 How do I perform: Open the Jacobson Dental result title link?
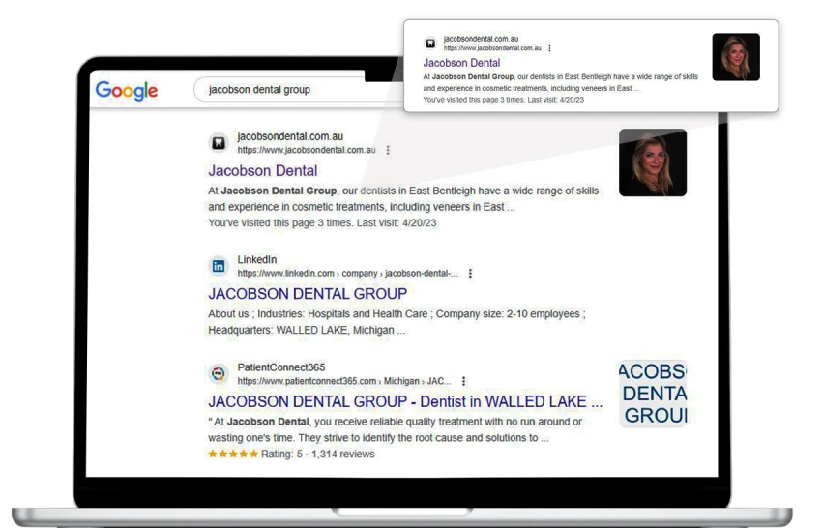pos(262,171)
